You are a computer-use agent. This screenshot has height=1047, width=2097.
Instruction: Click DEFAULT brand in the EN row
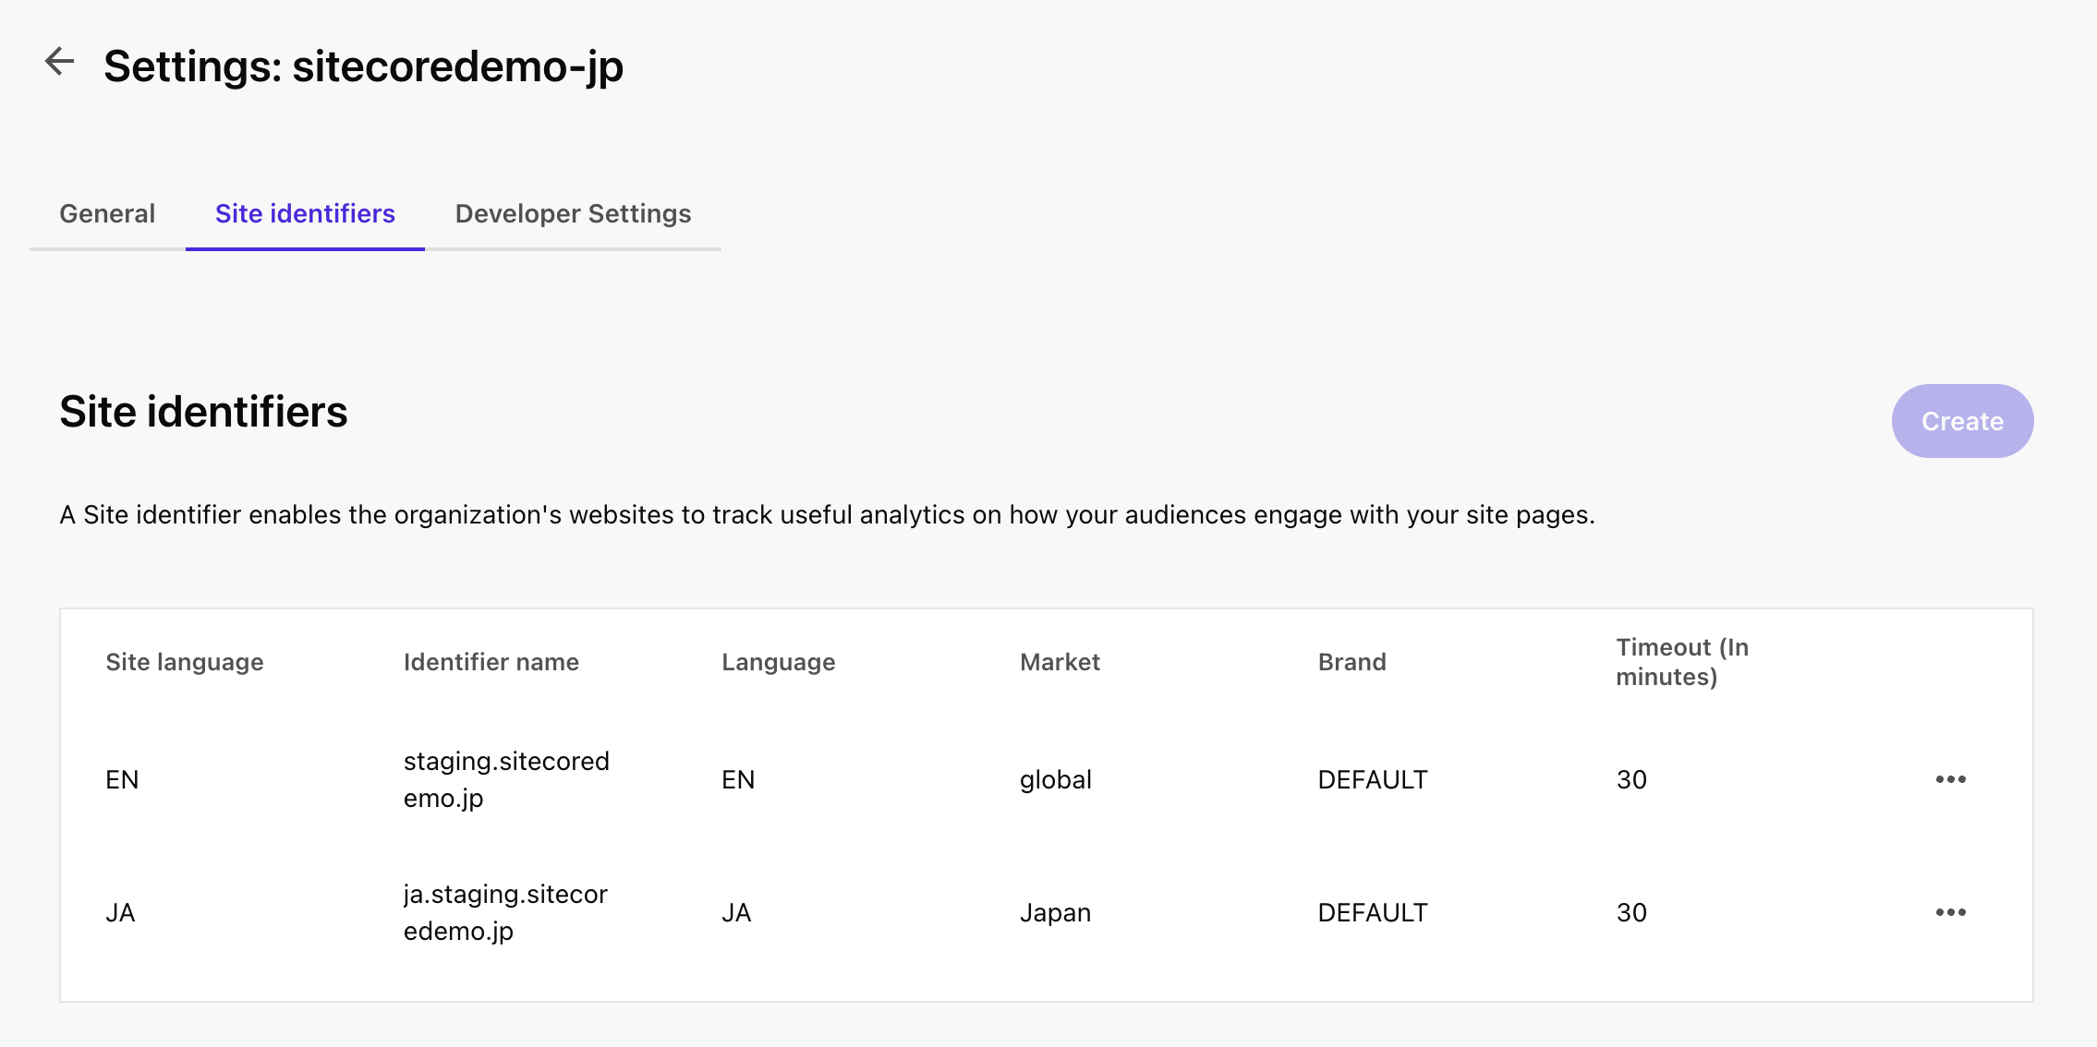point(1373,779)
